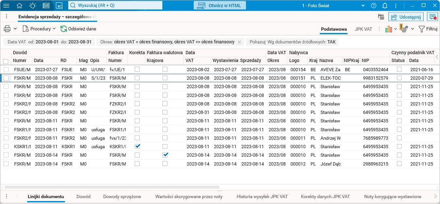The height and width of the screenshot is (204, 440).
Task: Go to the home page icon
Action: (x=20, y=5)
